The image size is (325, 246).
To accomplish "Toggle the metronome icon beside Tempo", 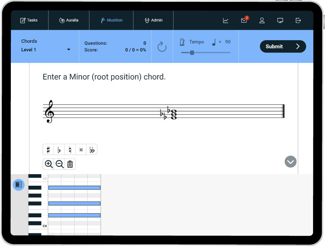I will pos(182,42).
